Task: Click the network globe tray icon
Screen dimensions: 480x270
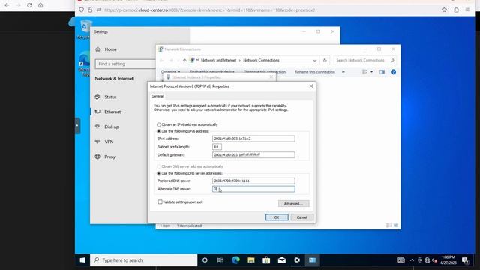Action: [x=427, y=260]
